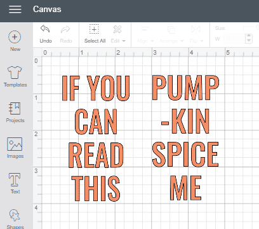Select the 'IF YOU' text on canvas
Image resolution: width=259 pixels, height=229 pixels.
(96, 88)
